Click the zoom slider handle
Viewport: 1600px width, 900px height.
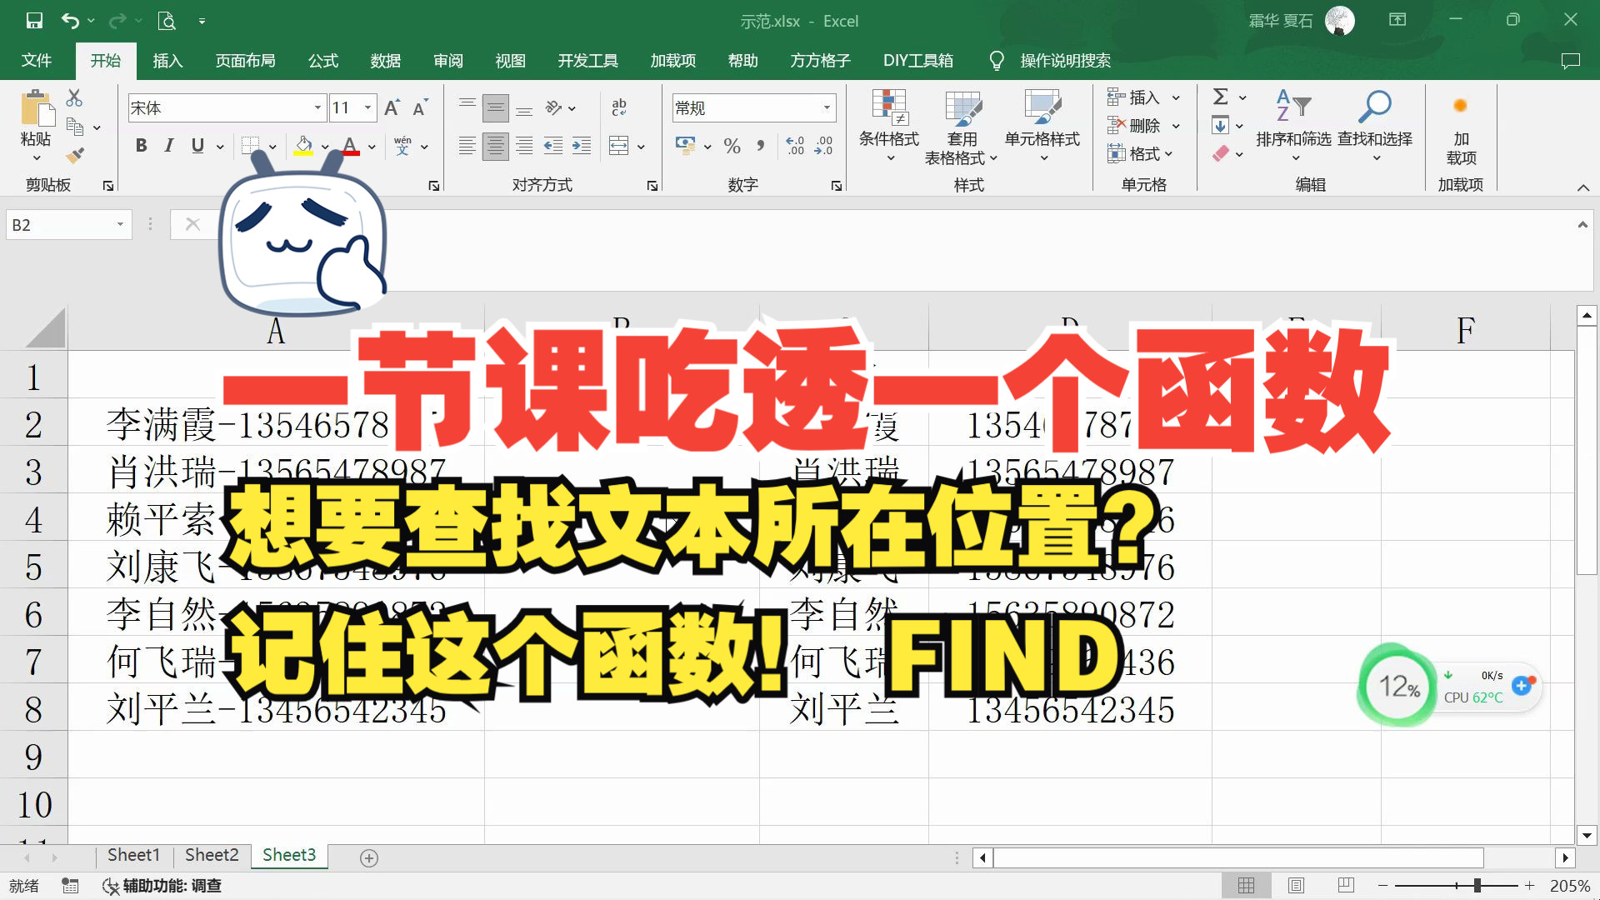coord(1477,886)
